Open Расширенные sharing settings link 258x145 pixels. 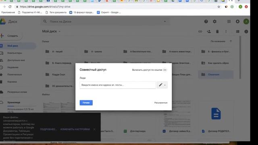(161, 103)
